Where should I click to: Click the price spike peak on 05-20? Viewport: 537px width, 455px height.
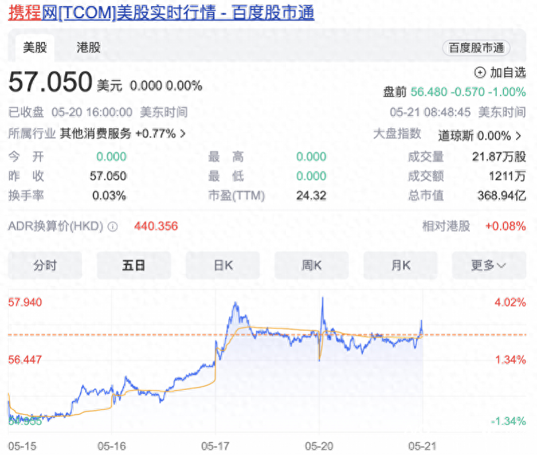coord(322,299)
